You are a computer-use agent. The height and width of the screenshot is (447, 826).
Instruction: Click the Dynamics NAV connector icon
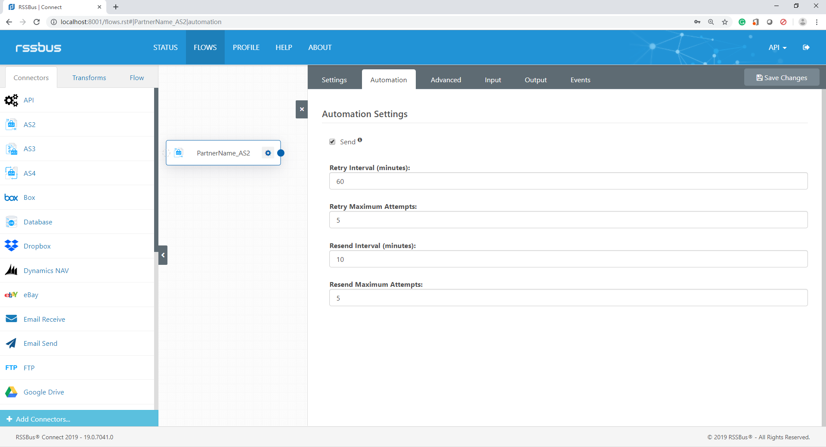[x=11, y=270]
